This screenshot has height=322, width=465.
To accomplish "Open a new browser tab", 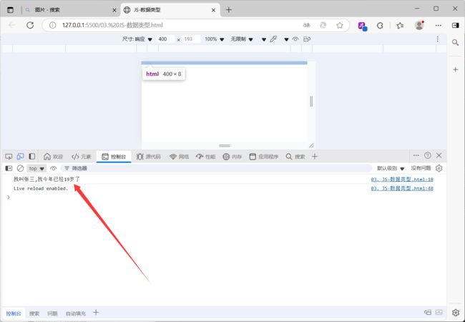I will pyautogui.click(x=229, y=10).
